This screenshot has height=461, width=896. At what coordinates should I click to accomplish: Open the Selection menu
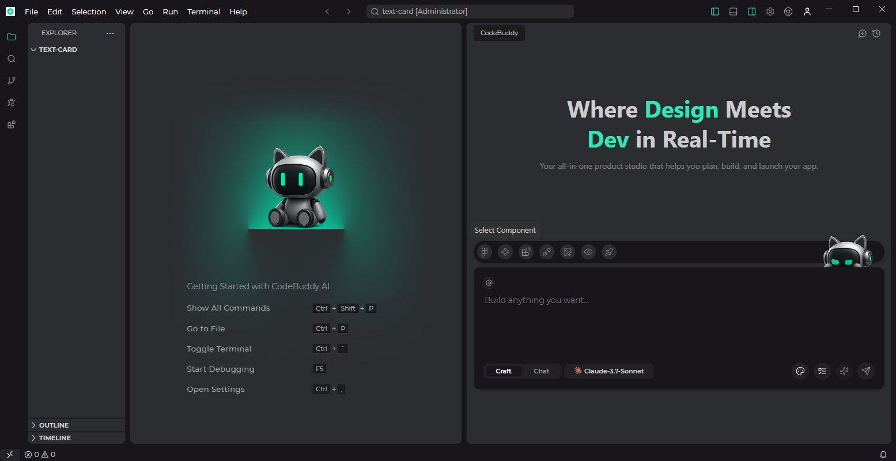click(89, 12)
